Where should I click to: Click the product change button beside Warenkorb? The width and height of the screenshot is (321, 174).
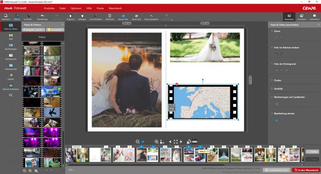276,170
